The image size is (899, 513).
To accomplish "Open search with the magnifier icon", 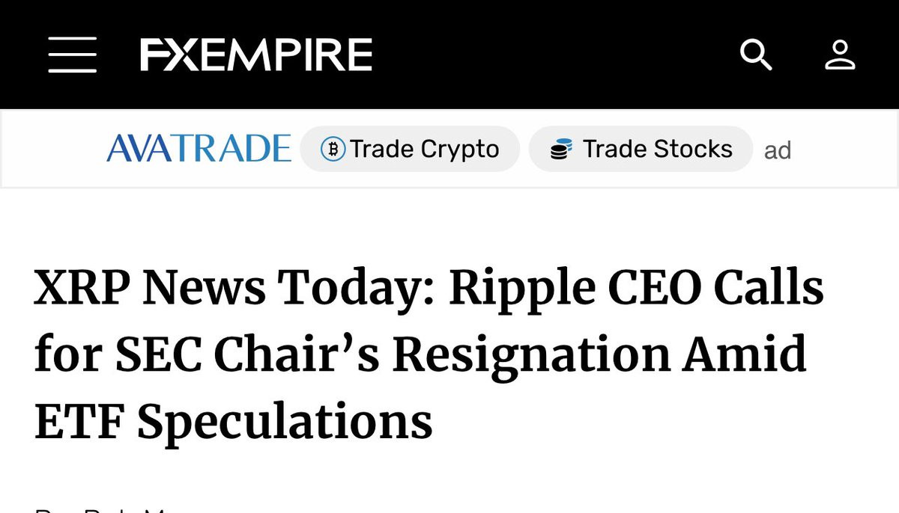I will pyautogui.click(x=756, y=55).
